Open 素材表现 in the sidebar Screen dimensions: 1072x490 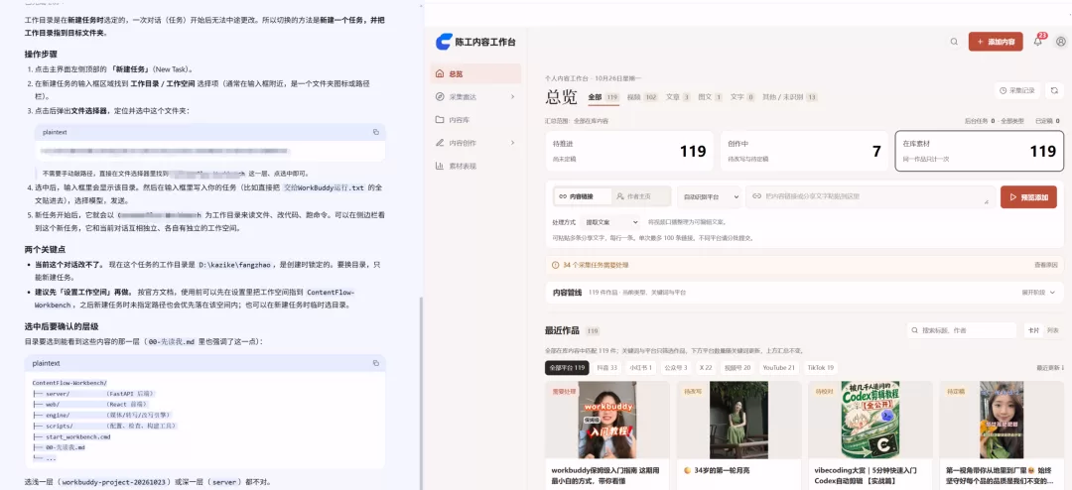click(x=475, y=166)
